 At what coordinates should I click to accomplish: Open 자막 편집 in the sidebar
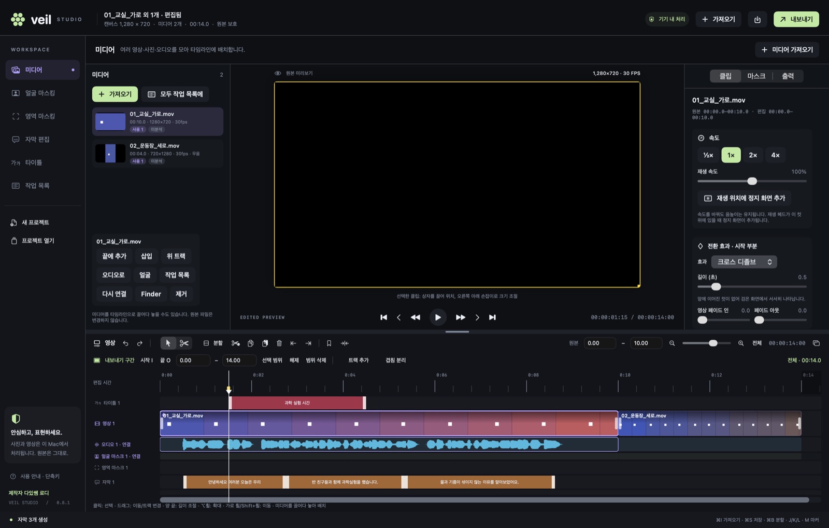(42, 140)
